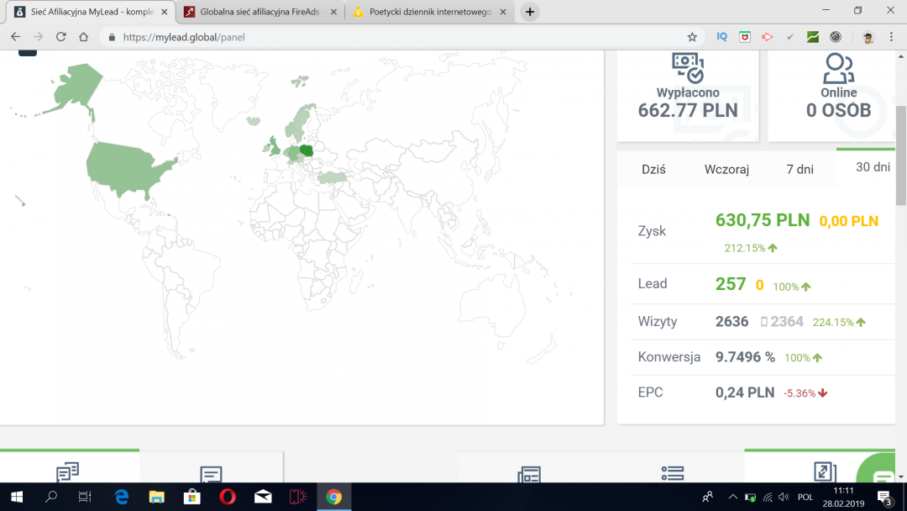The height and width of the screenshot is (511, 907).
Task: Open Chrome's three-dot menu
Action: (891, 37)
